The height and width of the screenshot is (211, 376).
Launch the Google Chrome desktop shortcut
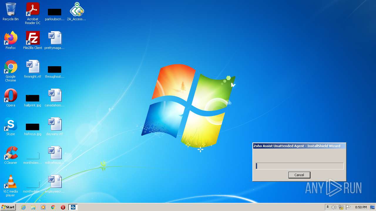click(11, 71)
